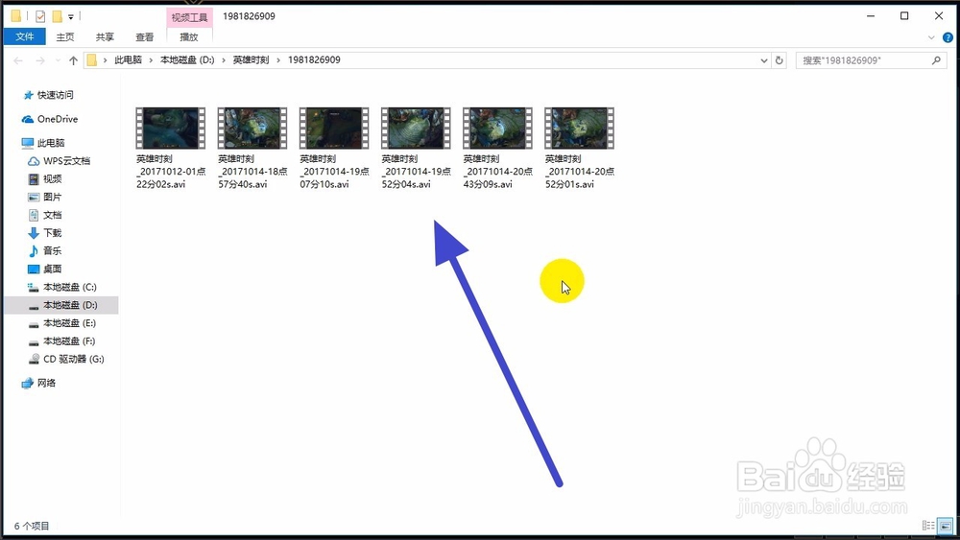Click the window folder icon in the title bar
This screenshot has width=960, height=540.
point(16,16)
